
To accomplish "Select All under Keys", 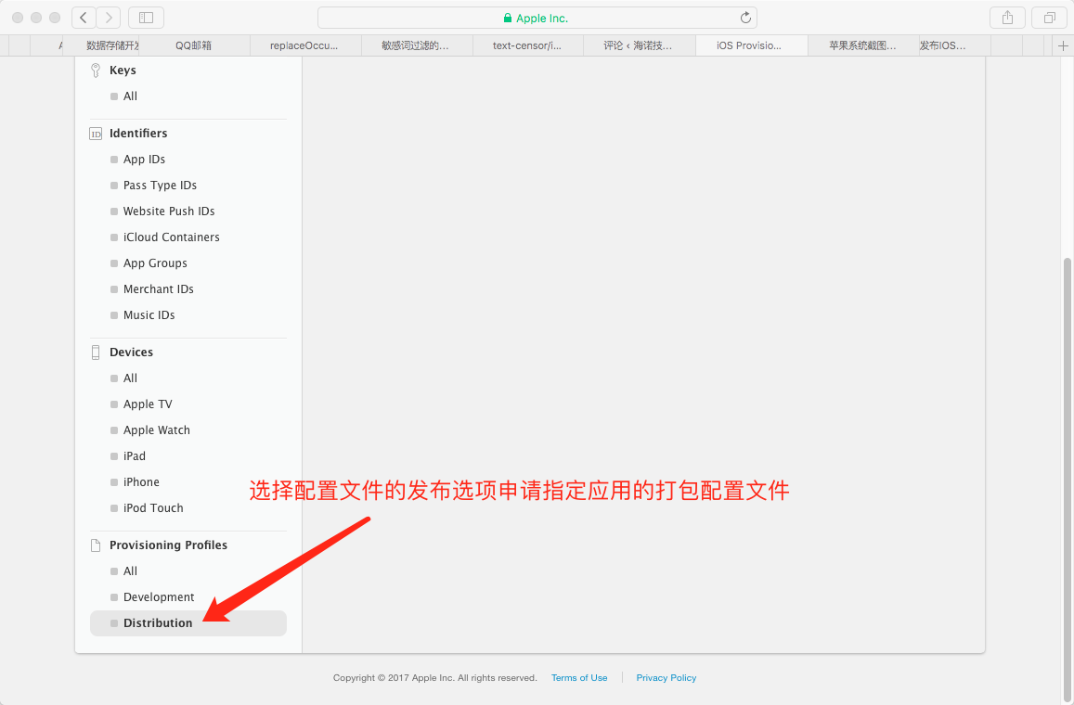I will pos(130,96).
